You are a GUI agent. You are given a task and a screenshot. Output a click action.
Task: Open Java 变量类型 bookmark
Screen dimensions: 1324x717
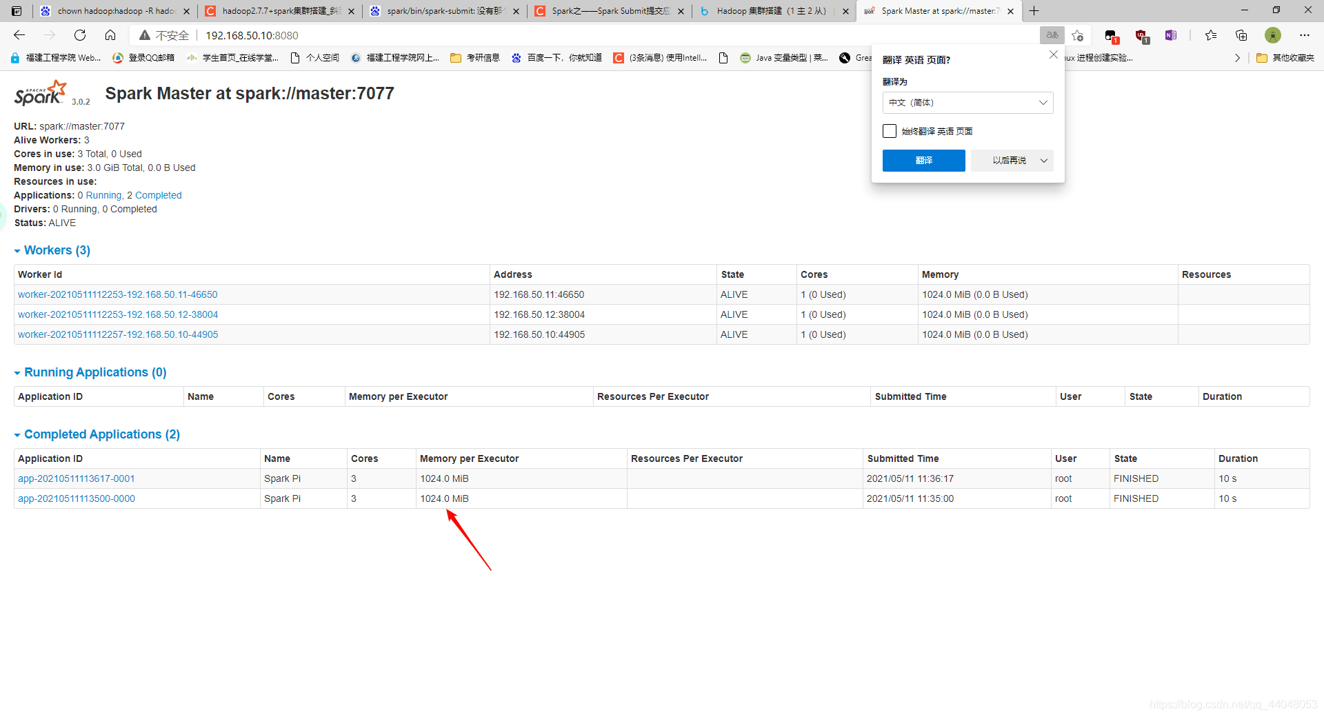pos(784,58)
